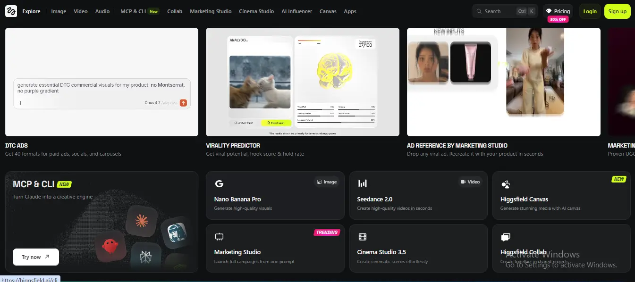Open the Image menu
The width and height of the screenshot is (635, 282).
[x=59, y=11]
